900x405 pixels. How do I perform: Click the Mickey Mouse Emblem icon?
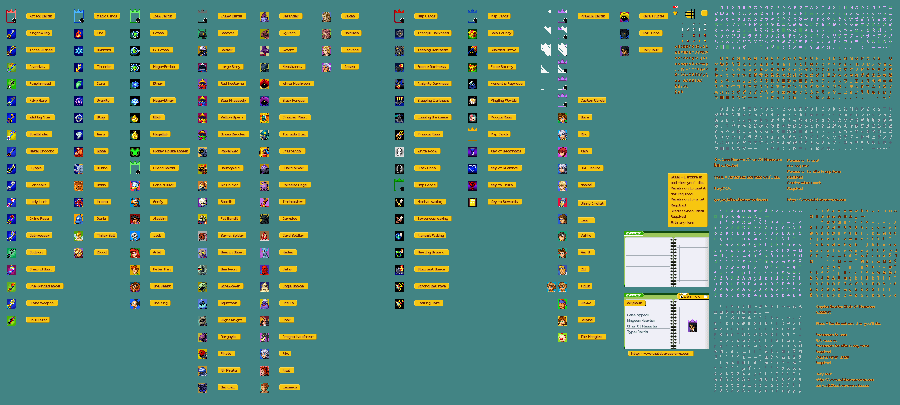click(x=135, y=152)
